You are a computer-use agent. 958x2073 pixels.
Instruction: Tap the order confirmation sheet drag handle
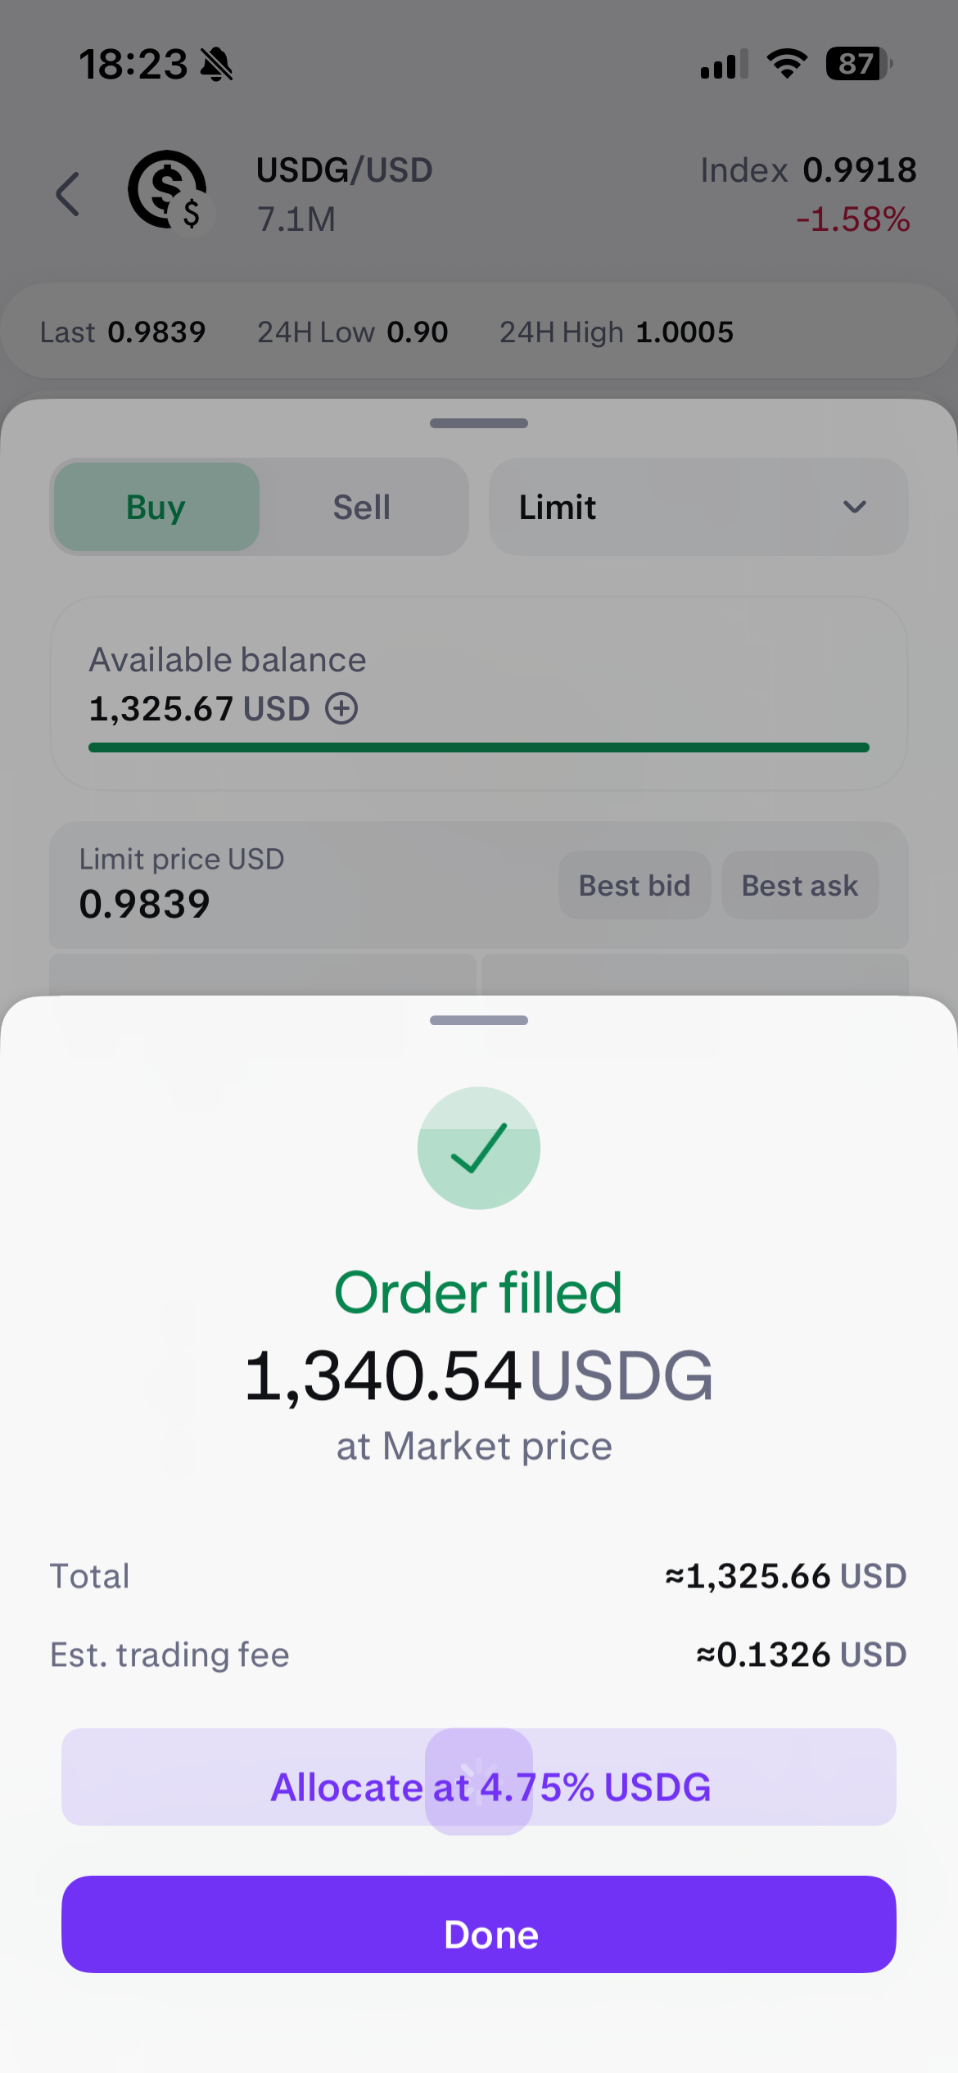pos(479,1020)
